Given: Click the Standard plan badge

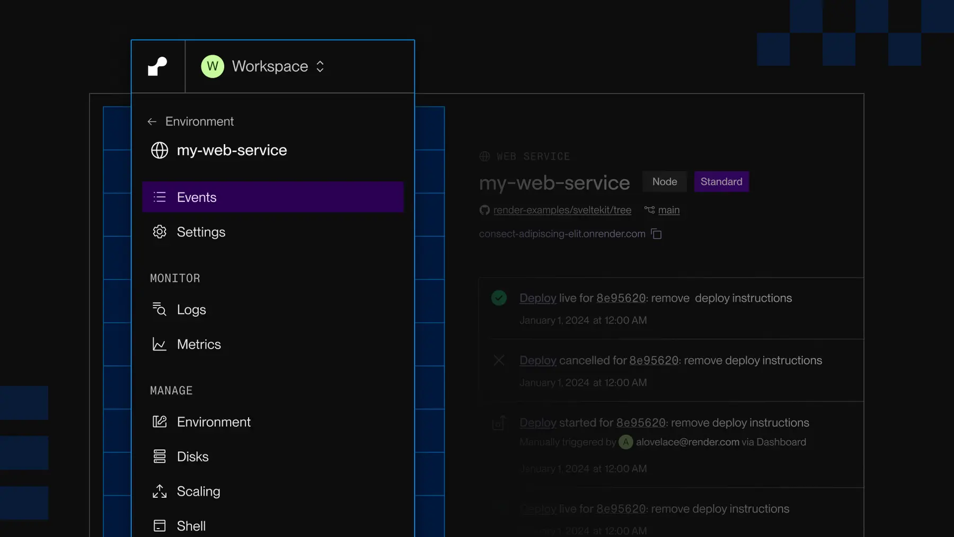Looking at the screenshot, I should (x=721, y=181).
